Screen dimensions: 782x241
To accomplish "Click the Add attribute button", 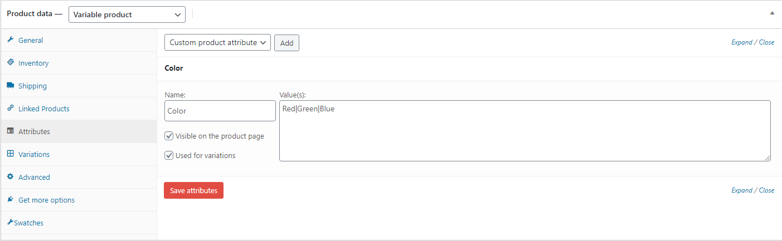I will (286, 43).
